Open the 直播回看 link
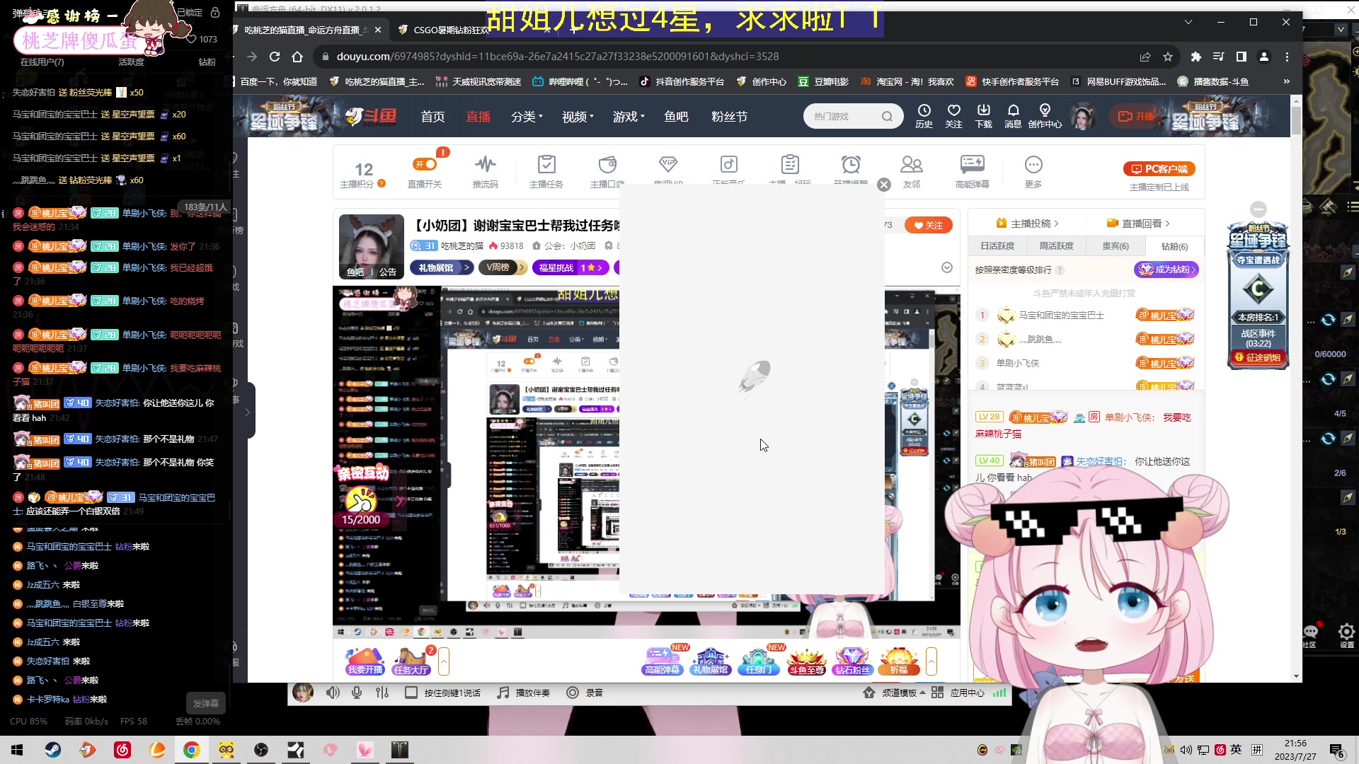This screenshot has height=764, width=1359. [1138, 224]
